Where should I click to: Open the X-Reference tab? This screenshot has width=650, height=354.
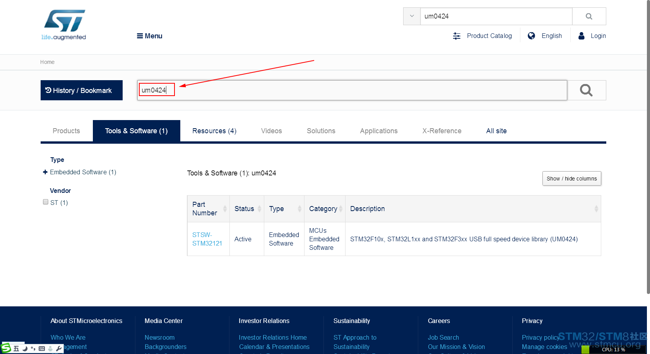click(442, 131)
